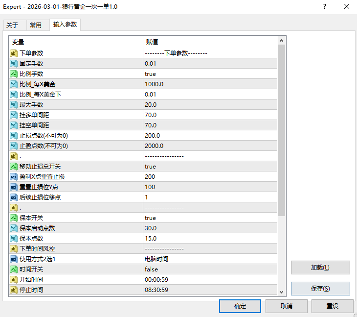The width and height of the screenshot is (357, 317).
Task: Click the integer icon beside 后续止损位移点
Action: 13,197
